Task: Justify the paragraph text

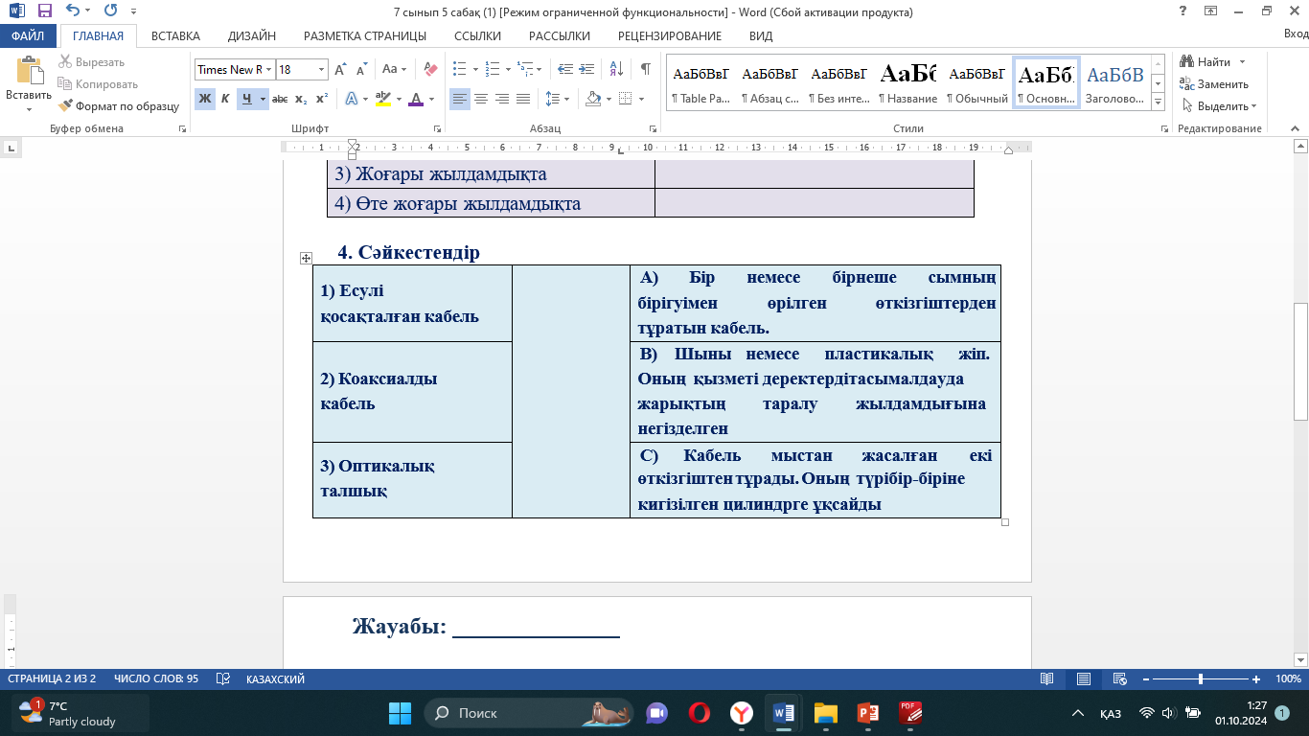Action: [523, 99]
